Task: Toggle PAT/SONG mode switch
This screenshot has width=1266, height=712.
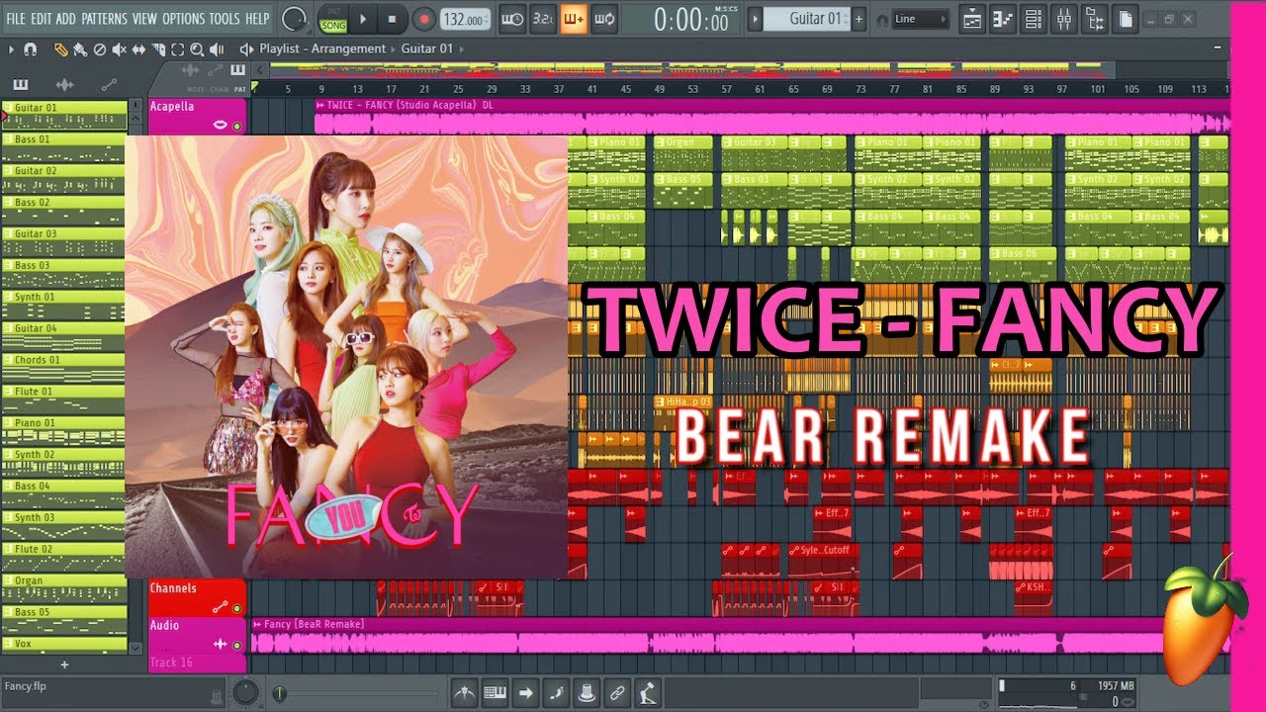Action: pos(332,19)
